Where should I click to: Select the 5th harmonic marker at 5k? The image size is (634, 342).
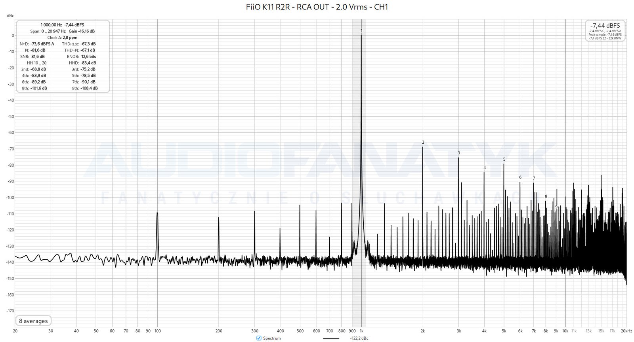coord(504,160)
